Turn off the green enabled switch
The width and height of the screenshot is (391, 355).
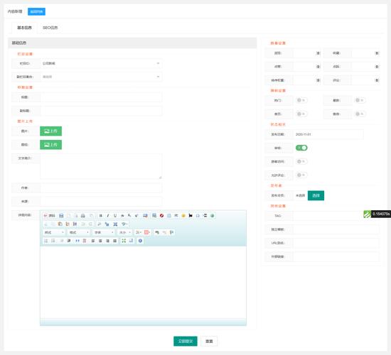301,148
